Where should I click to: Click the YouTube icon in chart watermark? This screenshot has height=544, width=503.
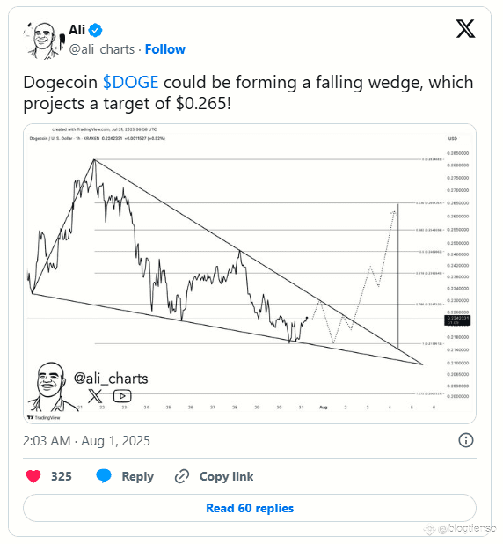click(x=122, y=396)
